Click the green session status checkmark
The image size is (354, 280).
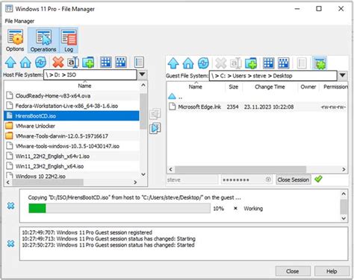318,179
